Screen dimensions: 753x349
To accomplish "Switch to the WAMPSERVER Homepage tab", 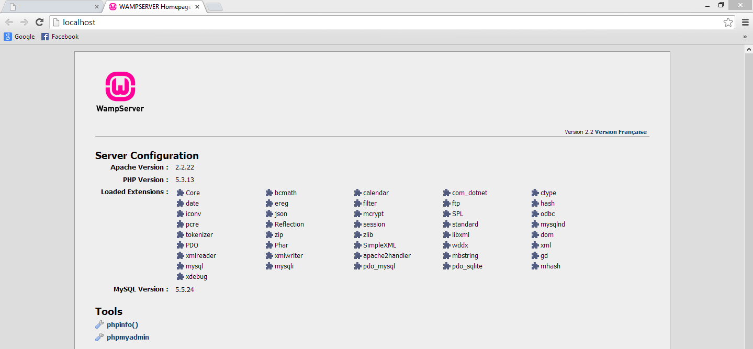I will click(149, 7).
